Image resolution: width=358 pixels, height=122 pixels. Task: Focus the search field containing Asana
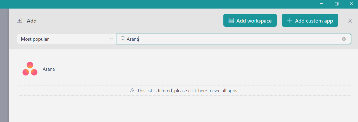coord(234,39)
